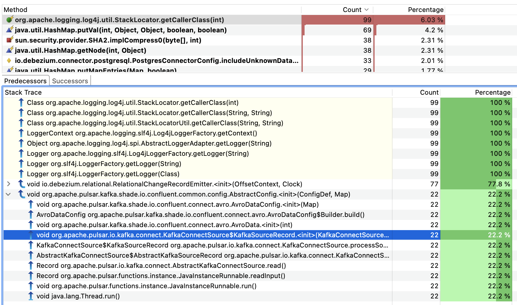Collapse the AbstractConfig.<init> branch
Viewport: 517px width, 305px height.
click(8, 194)
